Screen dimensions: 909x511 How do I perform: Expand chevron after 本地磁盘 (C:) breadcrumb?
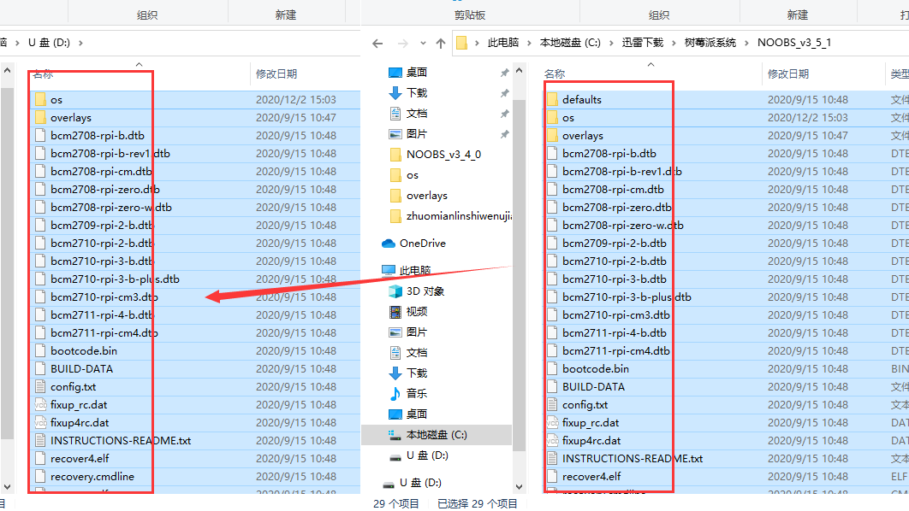(x=611, y=43)
